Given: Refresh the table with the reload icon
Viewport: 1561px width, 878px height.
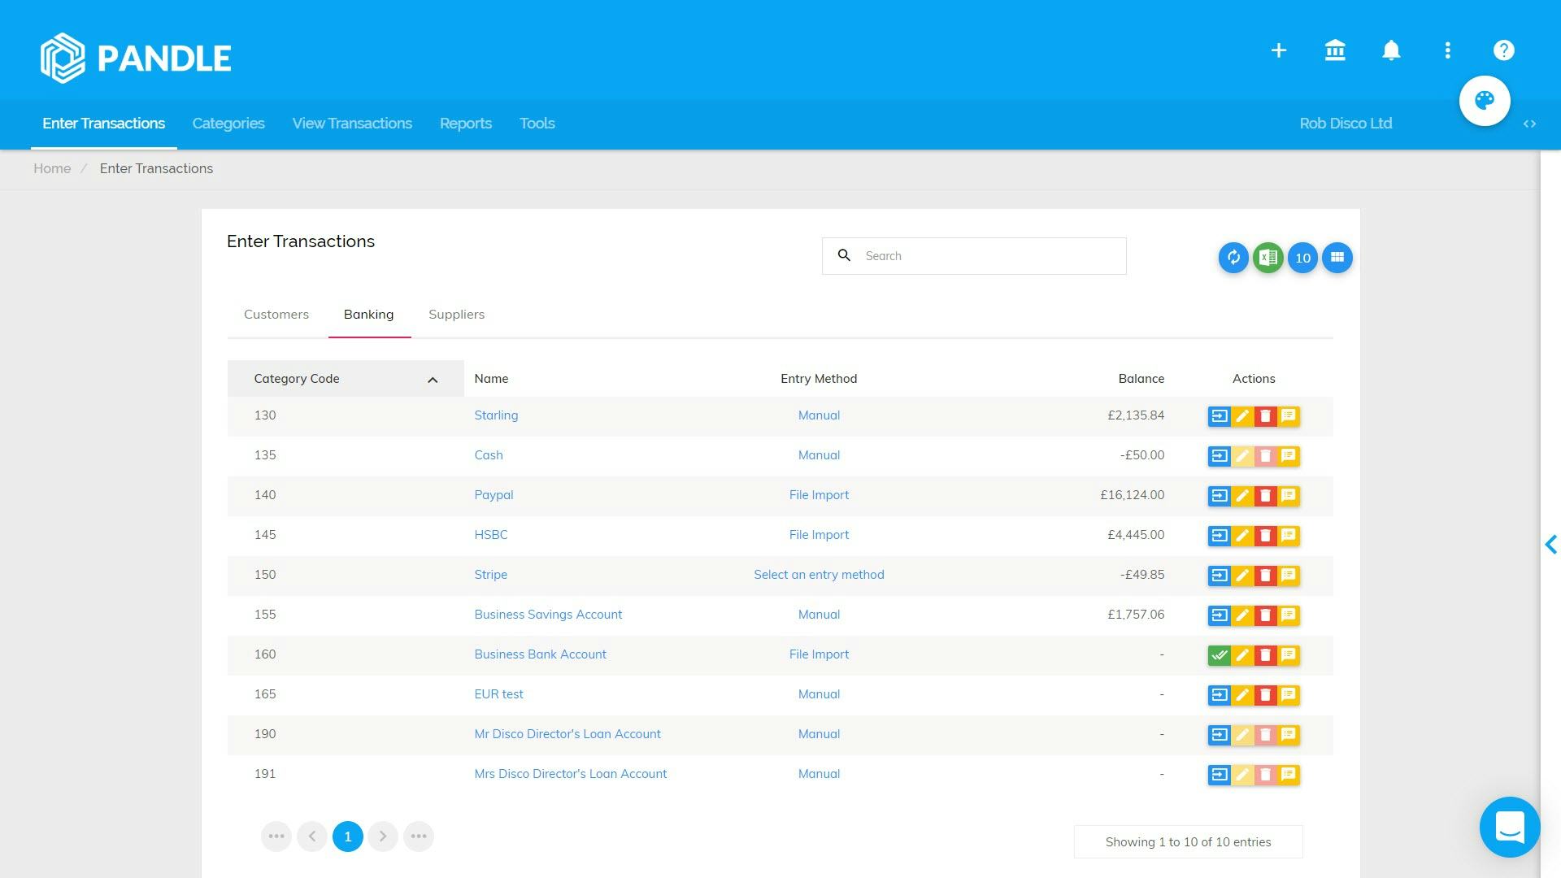Looking at the screenshot, I should pos(1233,258).
